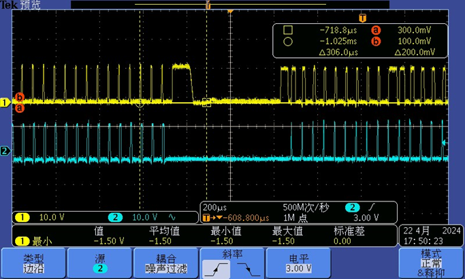Click the channel 2 ground marker
Image resolution: width=465 pixels, height=279 pixels.
tap(5, 151)
